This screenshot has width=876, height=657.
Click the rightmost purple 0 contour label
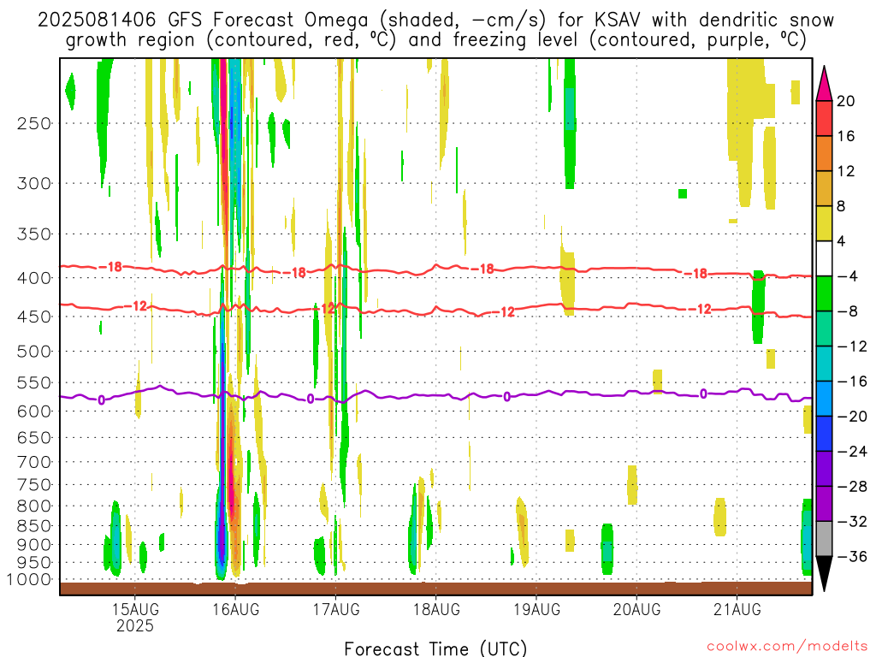point(703,394)
